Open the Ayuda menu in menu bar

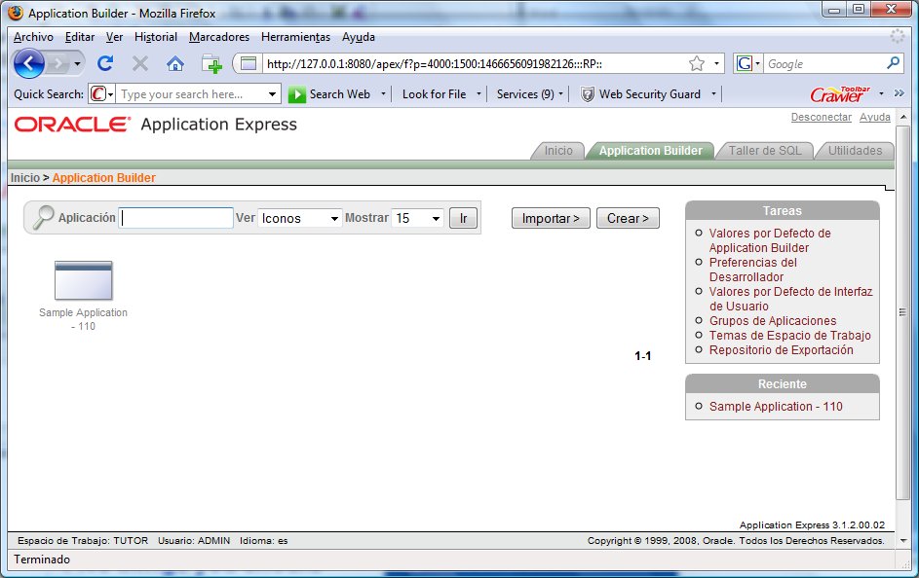[358, 37]
